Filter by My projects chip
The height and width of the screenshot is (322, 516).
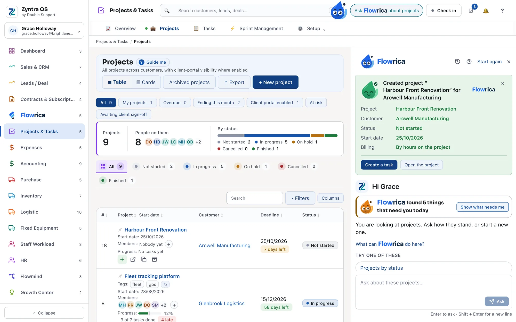coord(137,103)
